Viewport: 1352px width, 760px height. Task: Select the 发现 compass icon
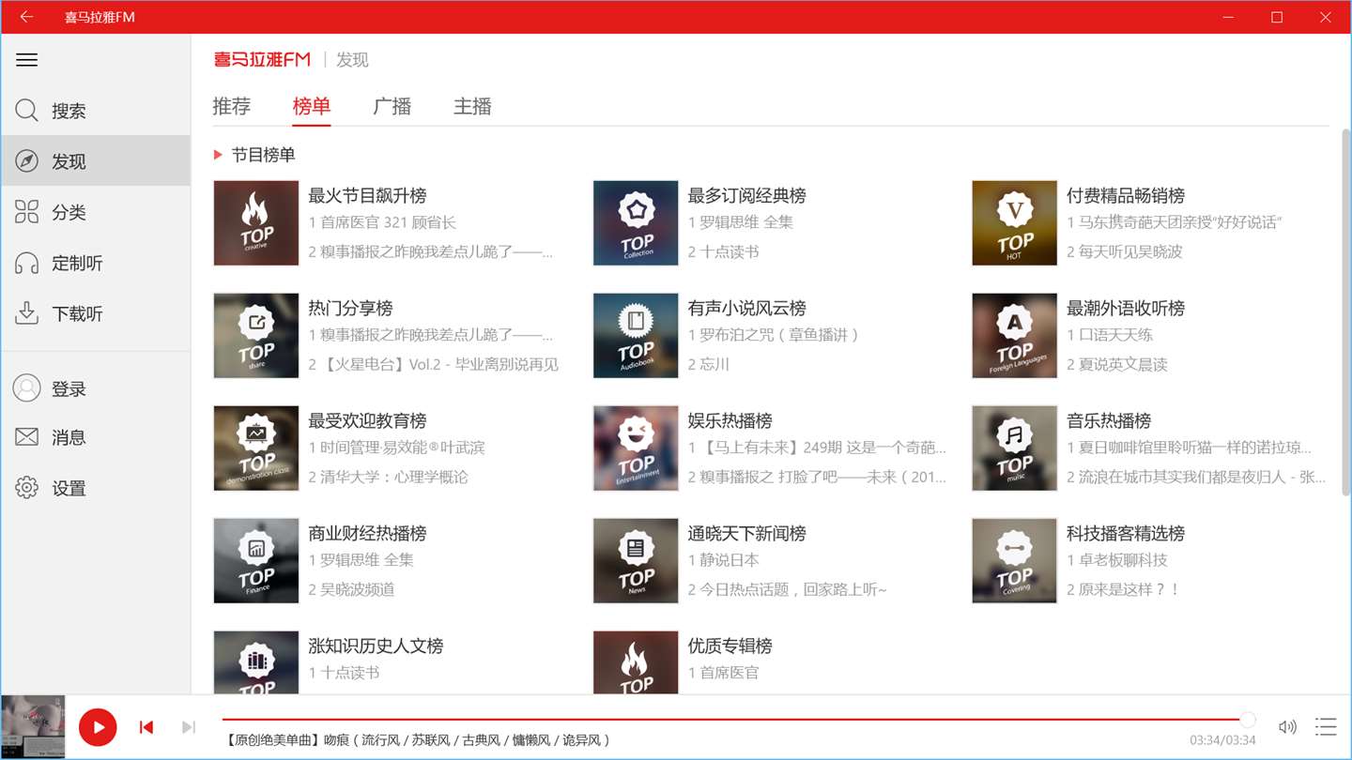(x=26, y=161)
